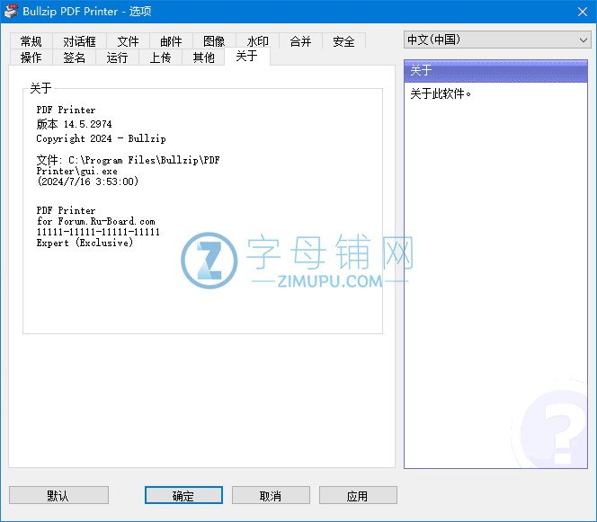Click the 关于 tab
Viewport: 597px width, 522px height.
click(246, 56)
